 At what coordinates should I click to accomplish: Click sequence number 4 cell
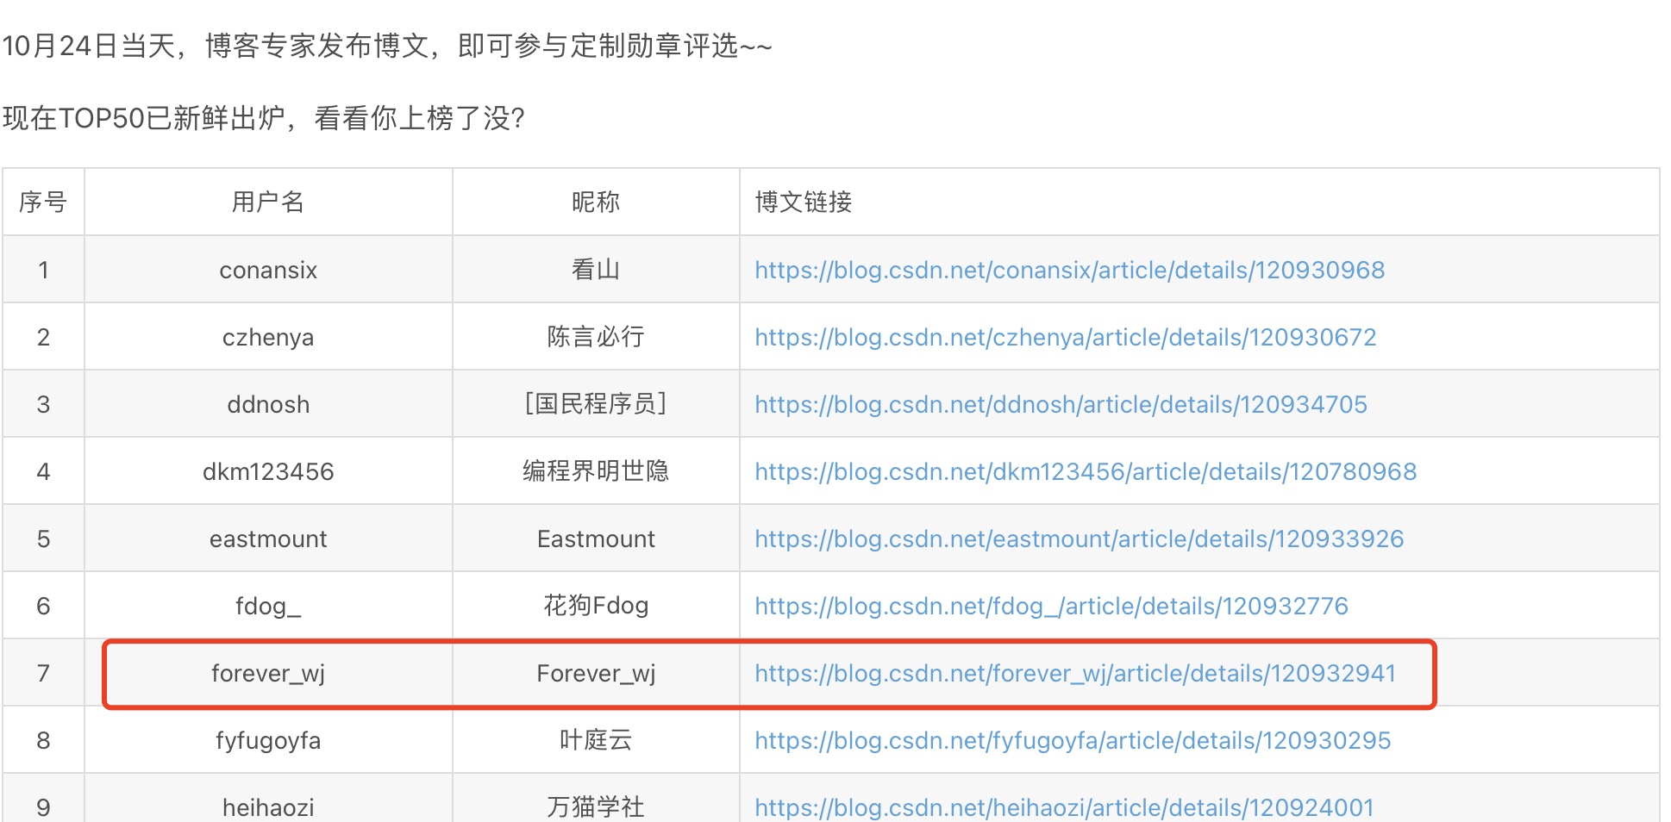(x=43, y=471)
